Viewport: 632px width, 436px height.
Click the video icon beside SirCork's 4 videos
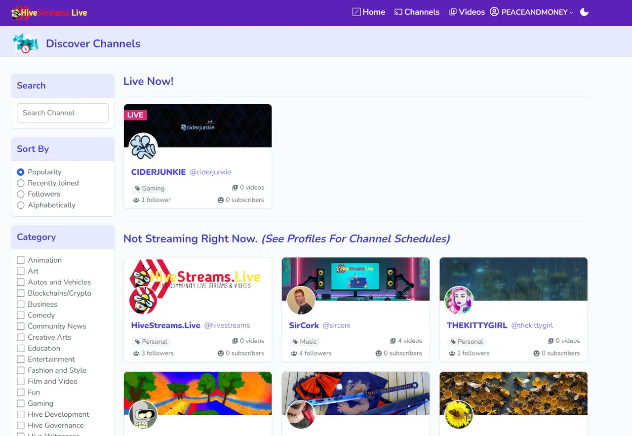(393, 341)
